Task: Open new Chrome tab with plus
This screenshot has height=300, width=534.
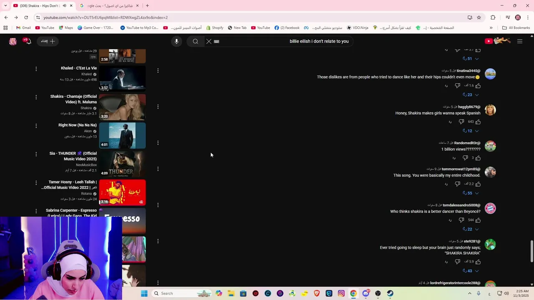Action: [x=147, y=6]
